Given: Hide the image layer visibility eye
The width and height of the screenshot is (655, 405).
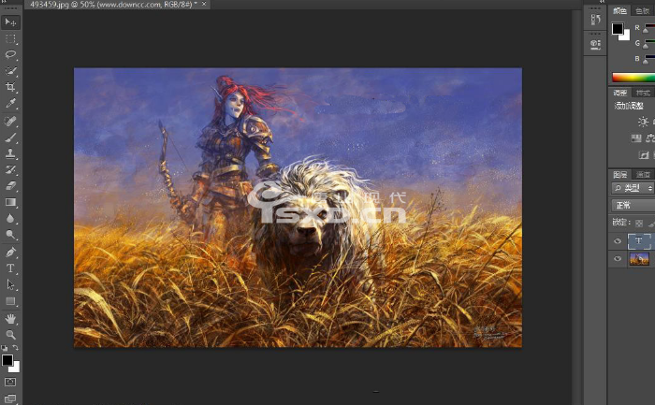Looking at the screenshot, I should pos(618,258).
